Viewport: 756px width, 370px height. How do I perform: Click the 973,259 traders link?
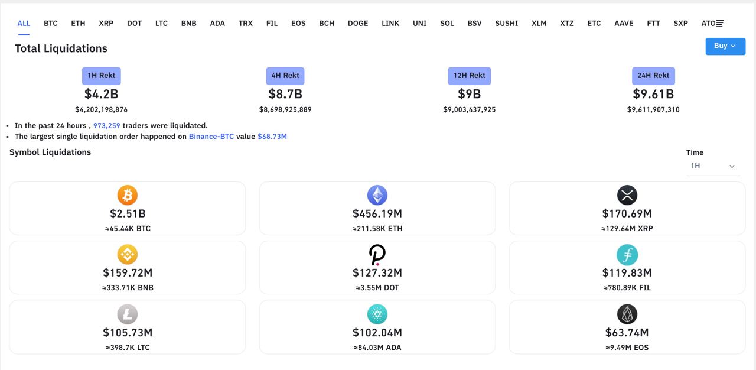107,126
